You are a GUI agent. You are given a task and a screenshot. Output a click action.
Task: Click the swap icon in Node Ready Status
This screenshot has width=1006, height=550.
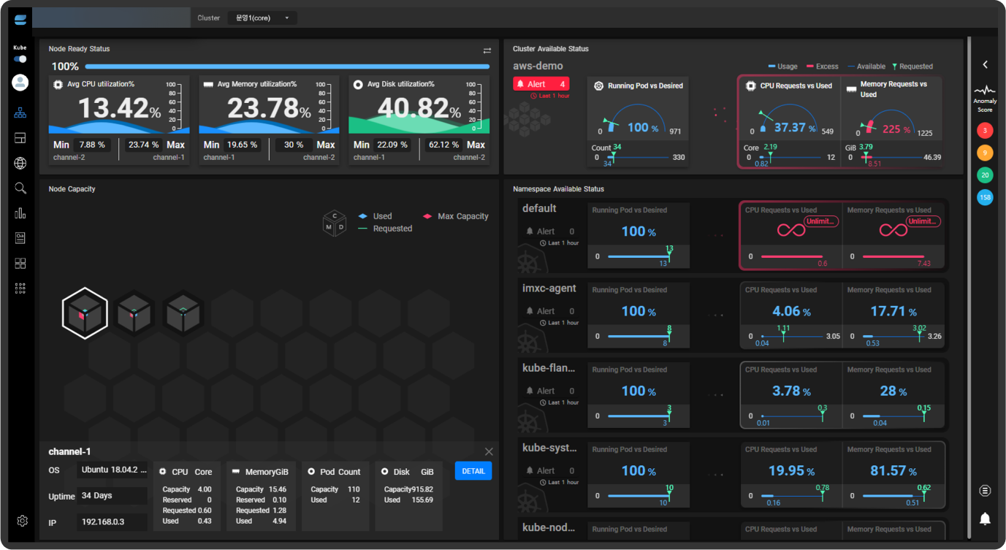(487, 50)
